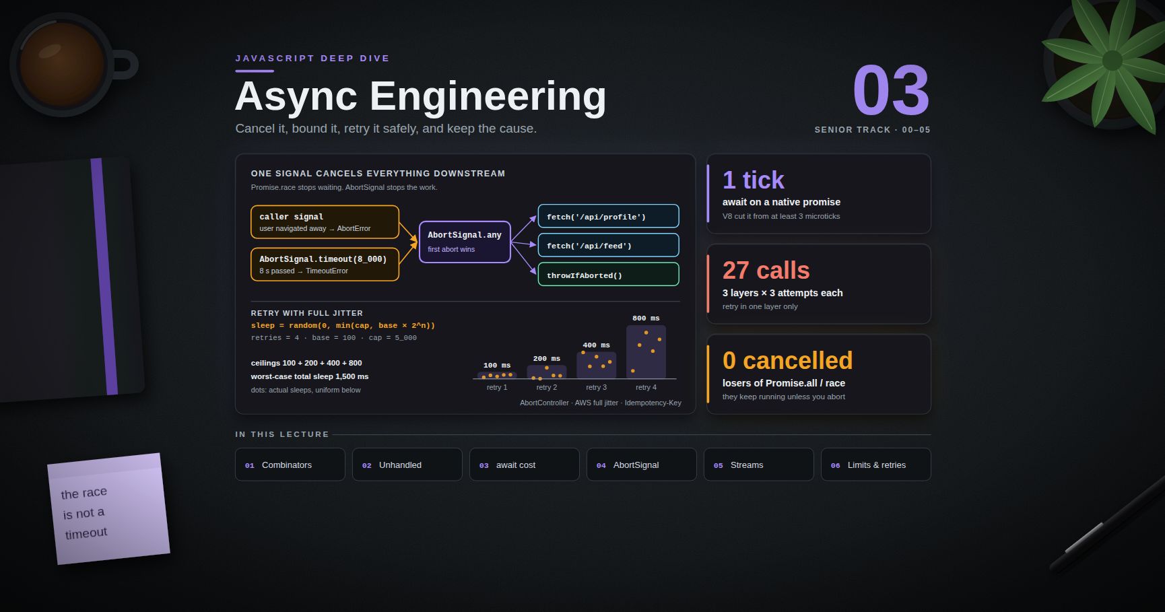Image resolution: width=1165 pixels, height=612 pixels.
Task: Click the 100 ms label
Action: pyautogui.click(x=497, y=365)
